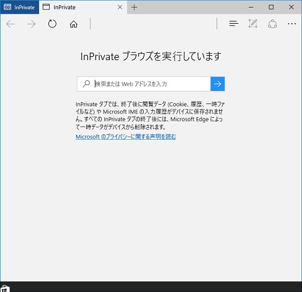
Task: Close the InPrivate tab
Action: coord(120,8)
